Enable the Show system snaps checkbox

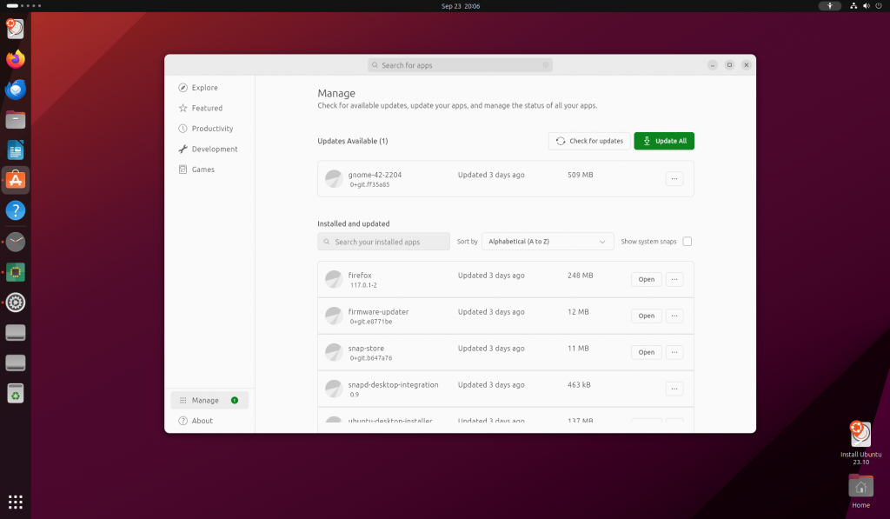[687, 241]
